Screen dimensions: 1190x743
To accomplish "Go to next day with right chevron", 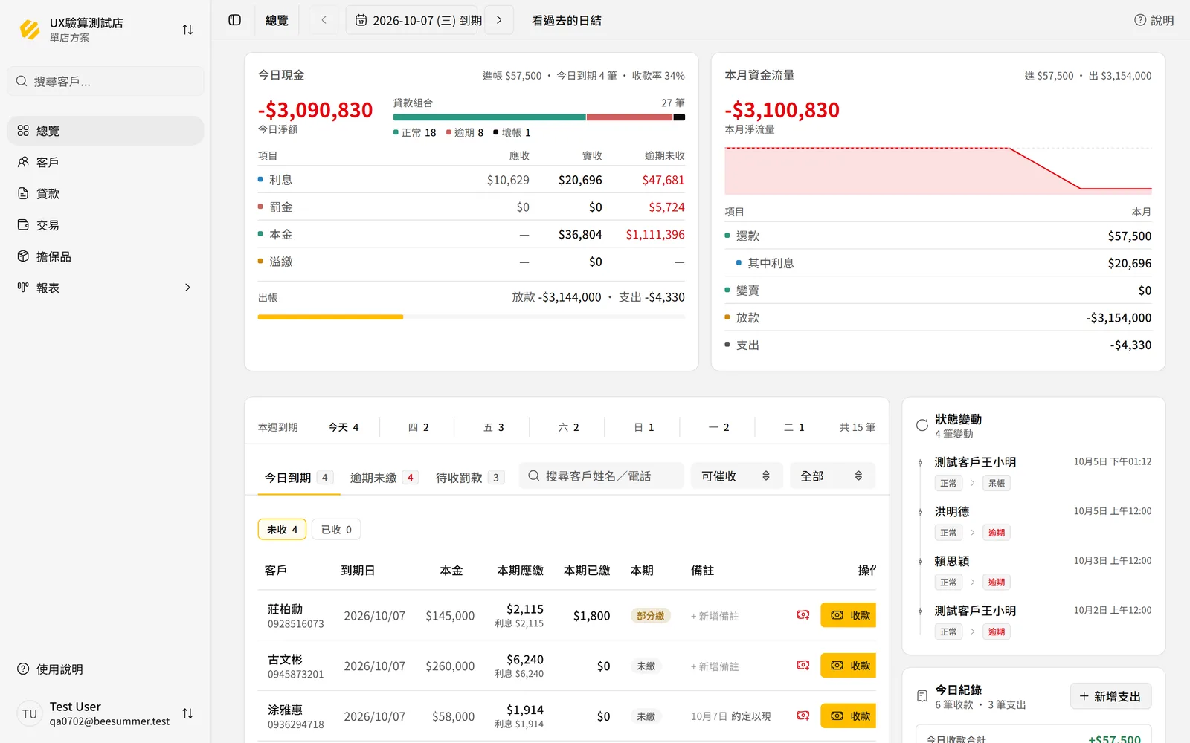I will [499, 20].
